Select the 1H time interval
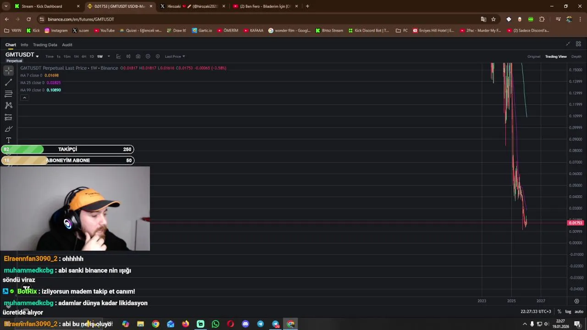The width and height of the screenshot is (587, 330). click(76, 56)
